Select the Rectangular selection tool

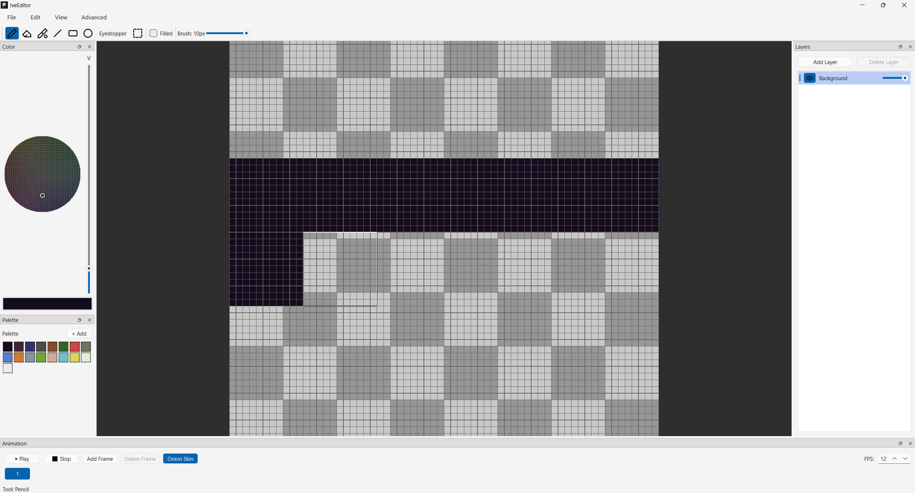(138, 33)
